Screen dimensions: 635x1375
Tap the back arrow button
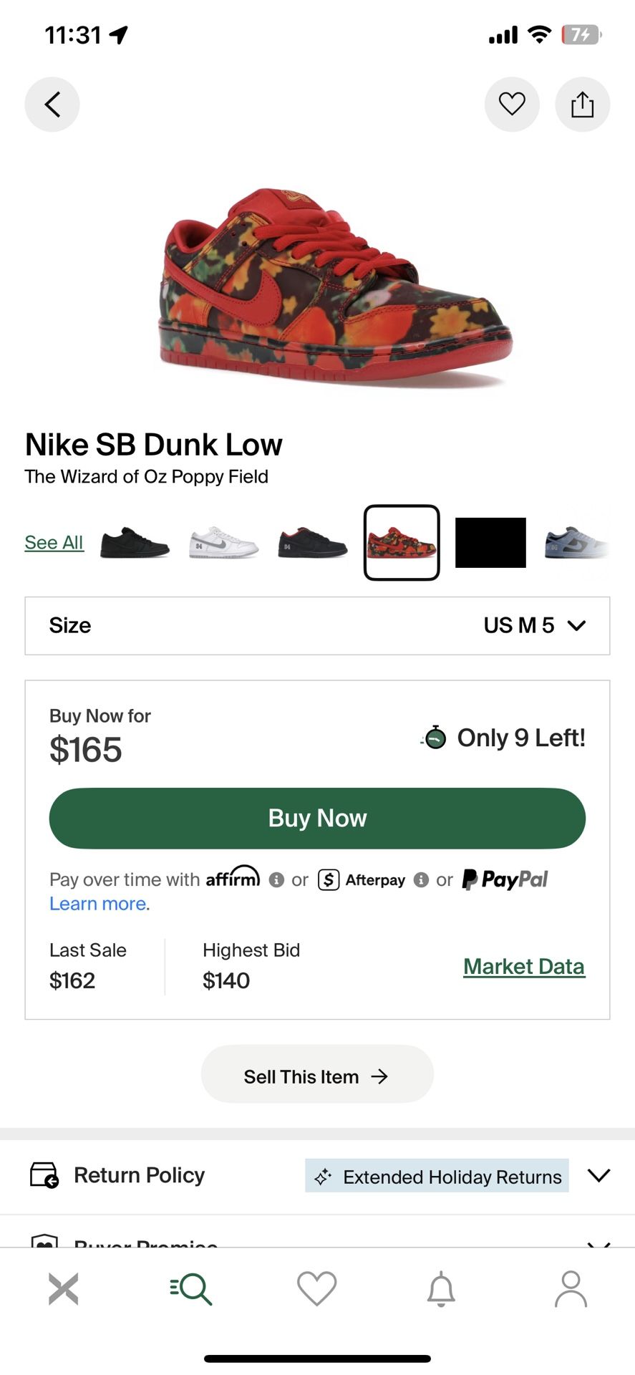tap(52, 105)
